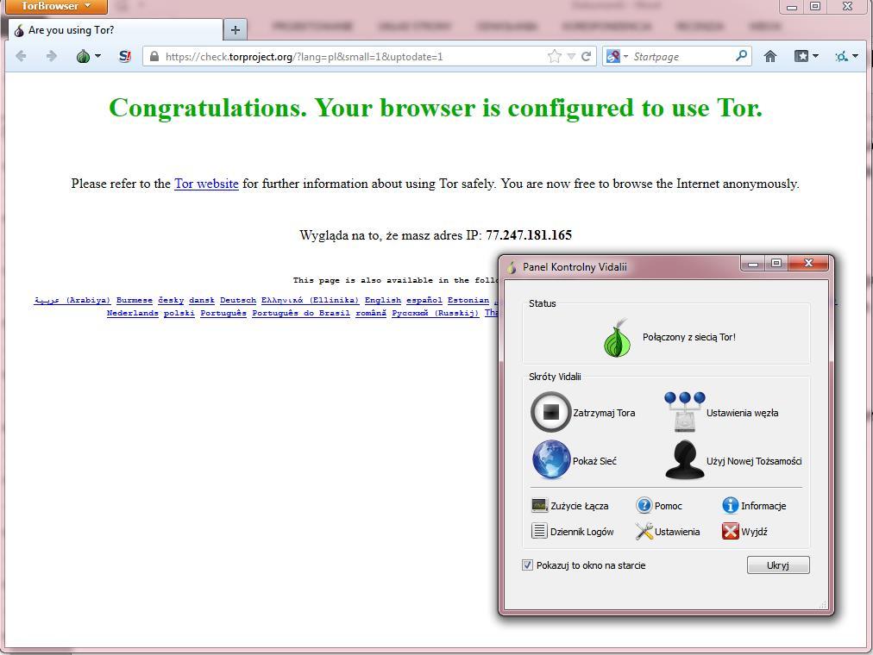Screen dimensions: 873x655
Task: Click the Vidalia panel title bar onion icon
Action: pyautogui.click(x=512, y=267)
